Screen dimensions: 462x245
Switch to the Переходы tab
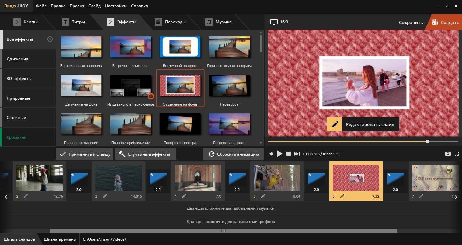tap(170, 22)
